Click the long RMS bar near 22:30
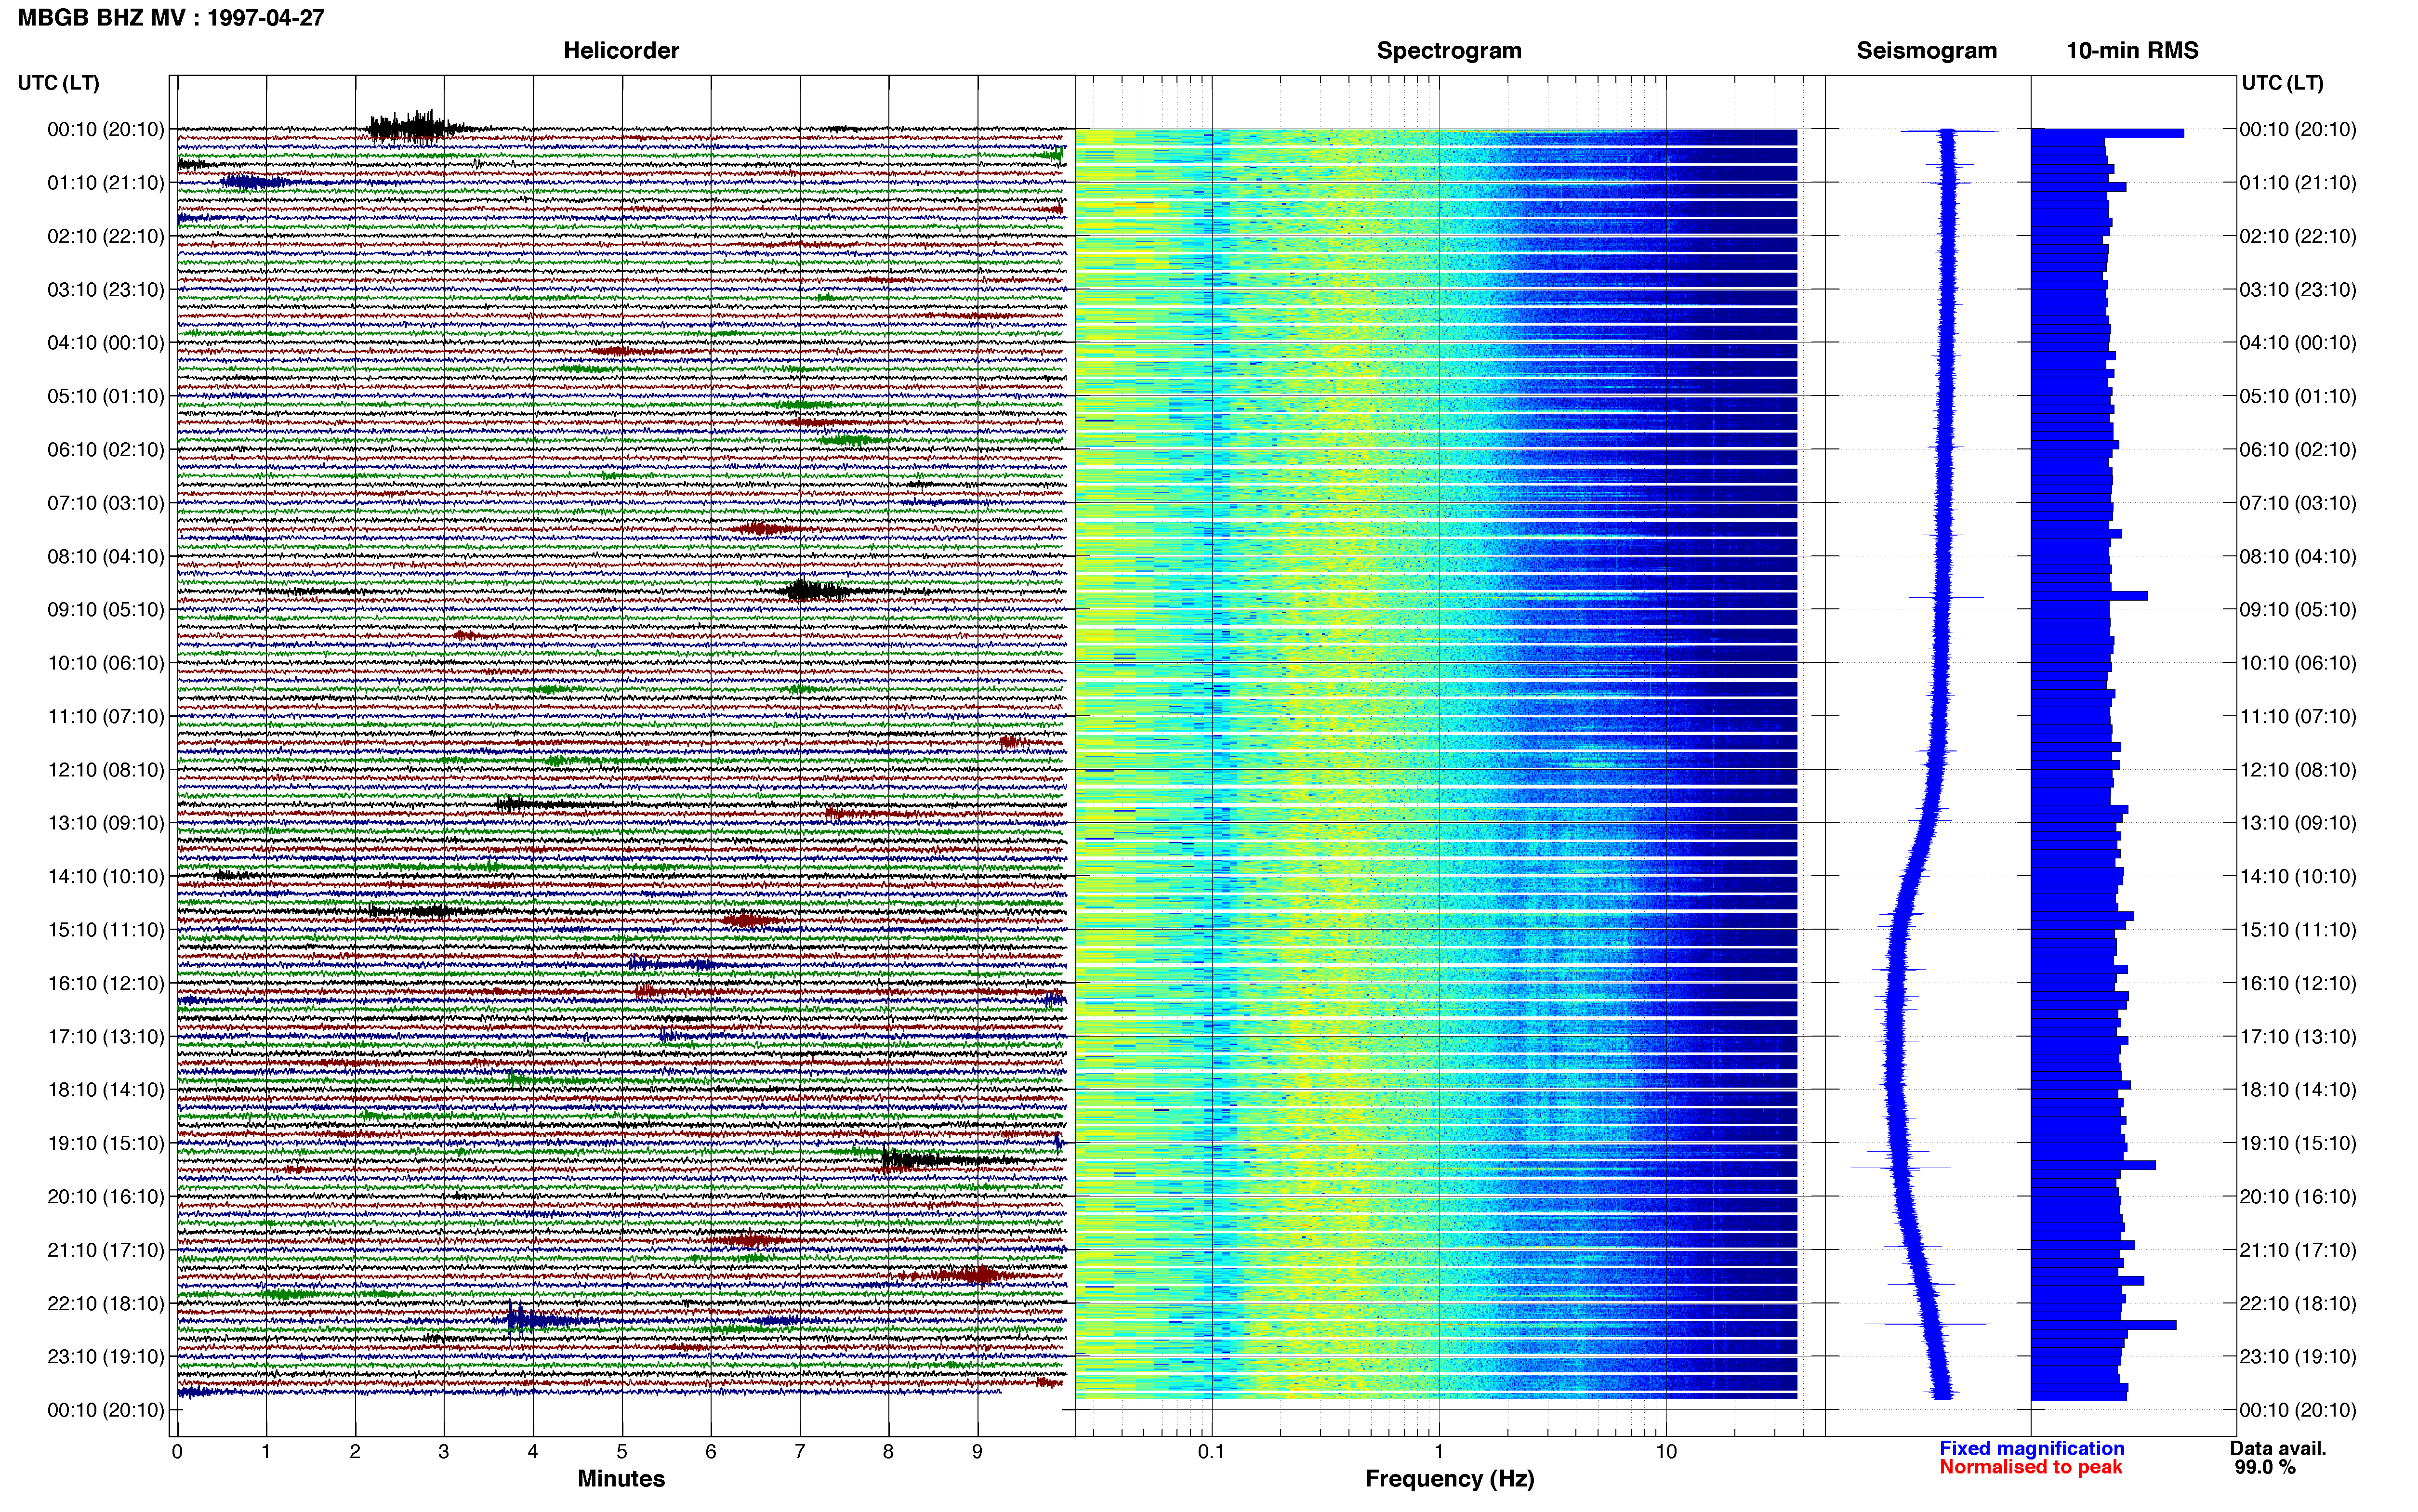This screenshot has width=2418, height=1512. pos(2103,1325)
